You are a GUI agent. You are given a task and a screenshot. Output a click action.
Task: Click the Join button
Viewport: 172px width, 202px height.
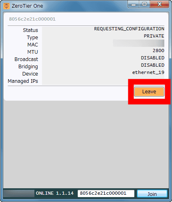coord(152,194)
